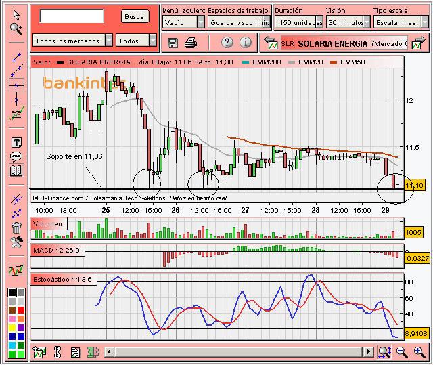
Task: Click the figure-eight icon in bottom toolbar
Action: coord(58,352)
